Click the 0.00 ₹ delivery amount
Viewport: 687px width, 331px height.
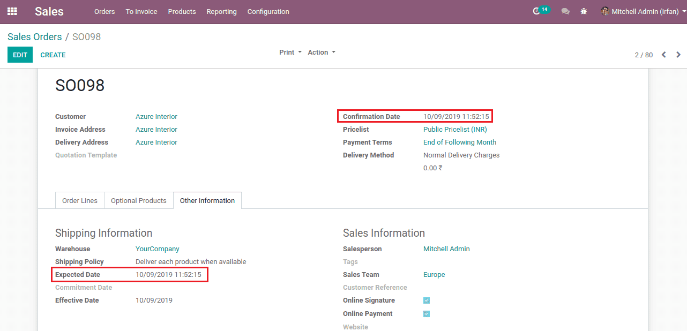pos(433,168)
